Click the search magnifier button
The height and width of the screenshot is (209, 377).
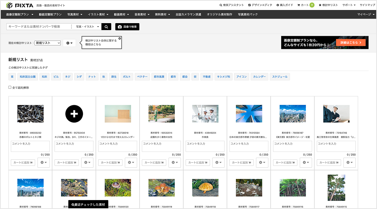(106, 27)
